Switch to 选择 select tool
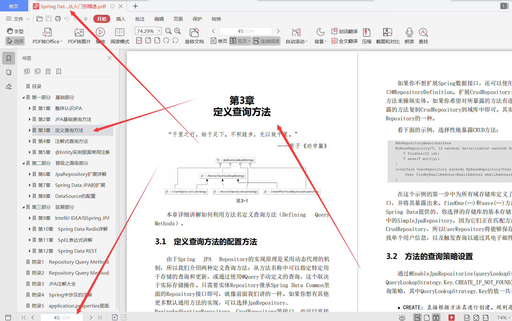This screenshot has width=512, height=321. tap(15, 41)
